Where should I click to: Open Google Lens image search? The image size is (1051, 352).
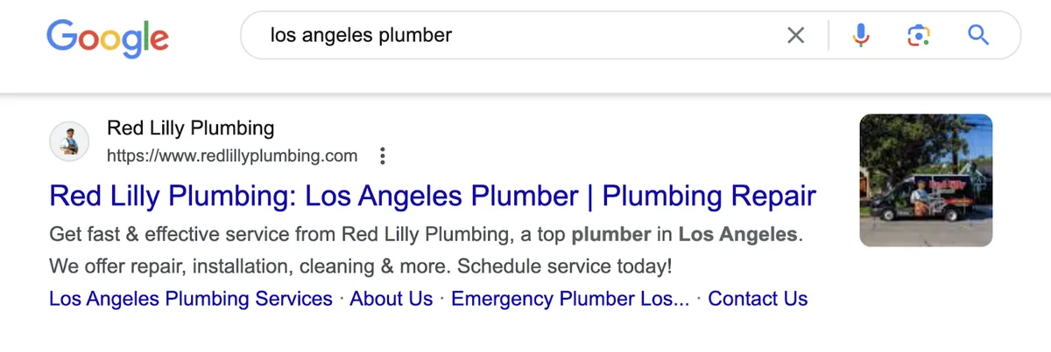pyautogui.click(x=917, y=36)
